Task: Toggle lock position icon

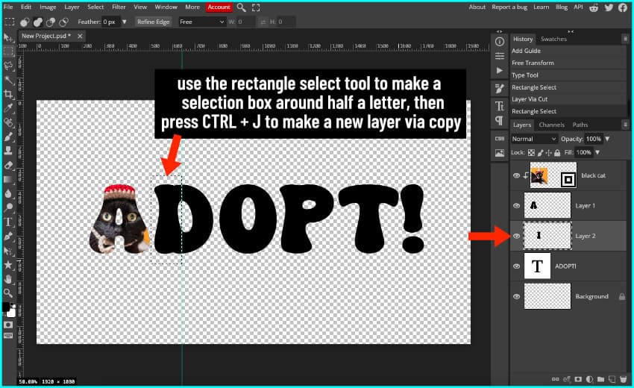Action: click(549, 152)
